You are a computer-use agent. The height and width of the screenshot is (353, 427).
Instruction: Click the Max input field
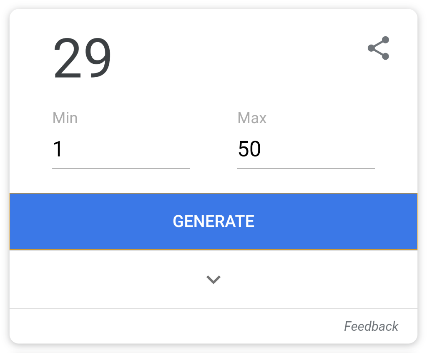[306, 149]
